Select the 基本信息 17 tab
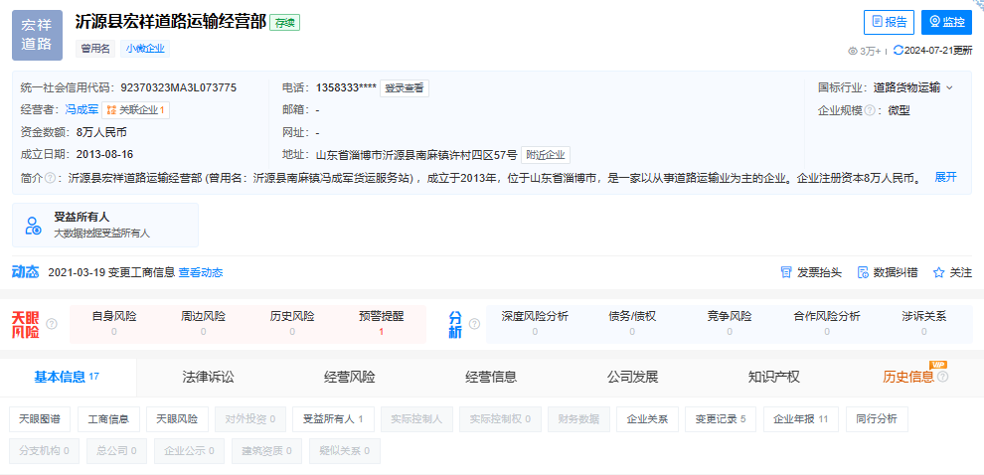This screenshot has width=984, height=475. (x=68, y=377)
